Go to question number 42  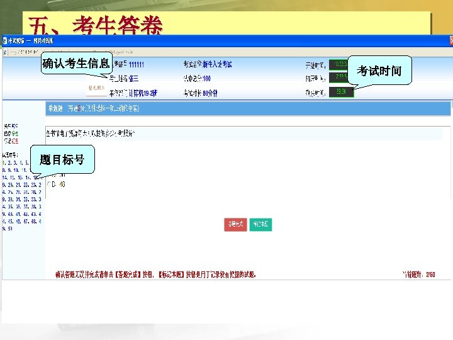coord(26,214)
